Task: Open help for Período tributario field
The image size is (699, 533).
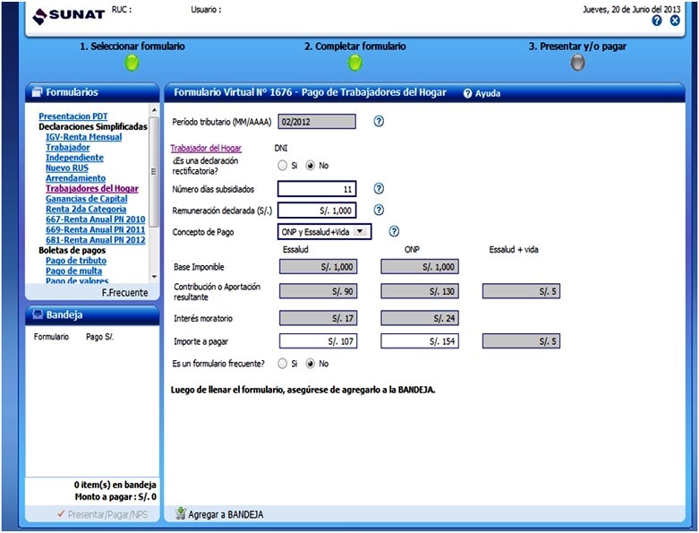Action: (379, 121)
